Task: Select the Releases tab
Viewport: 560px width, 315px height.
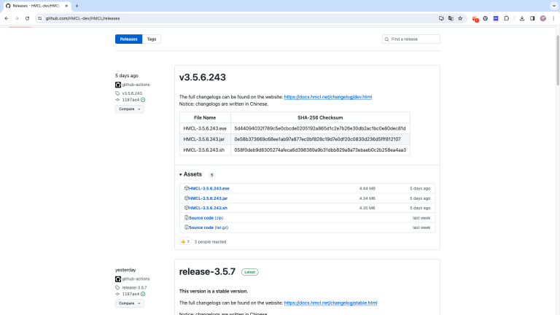Action: (x=128, y=39)
